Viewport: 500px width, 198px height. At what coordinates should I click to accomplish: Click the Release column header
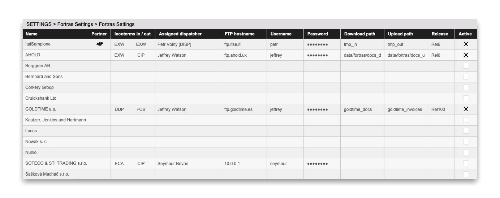point(439,34)
